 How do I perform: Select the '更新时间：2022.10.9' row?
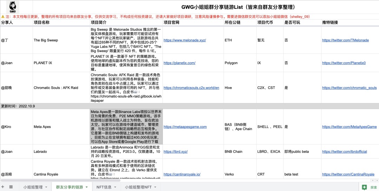tap(189, 106)
